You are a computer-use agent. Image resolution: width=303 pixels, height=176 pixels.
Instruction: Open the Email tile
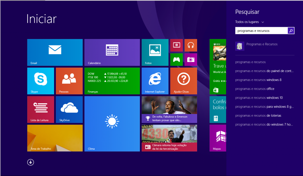point(55,53)
